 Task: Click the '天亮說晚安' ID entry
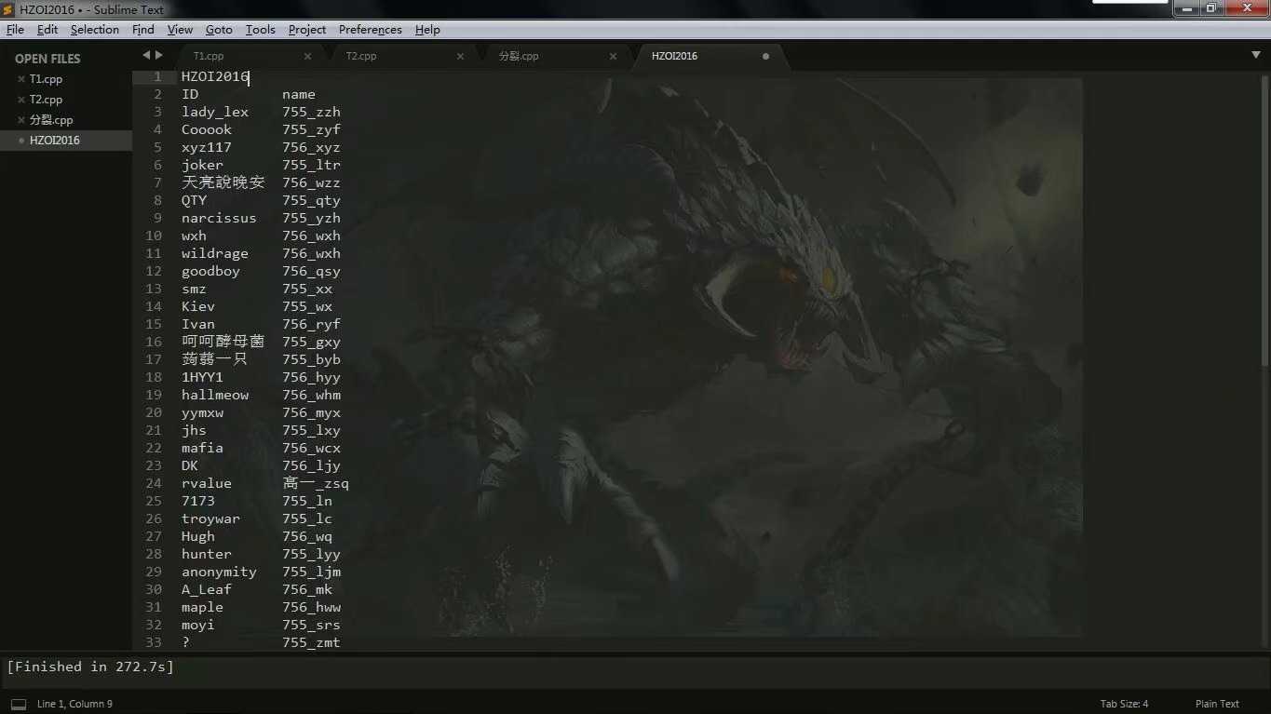tap(223, 182)
